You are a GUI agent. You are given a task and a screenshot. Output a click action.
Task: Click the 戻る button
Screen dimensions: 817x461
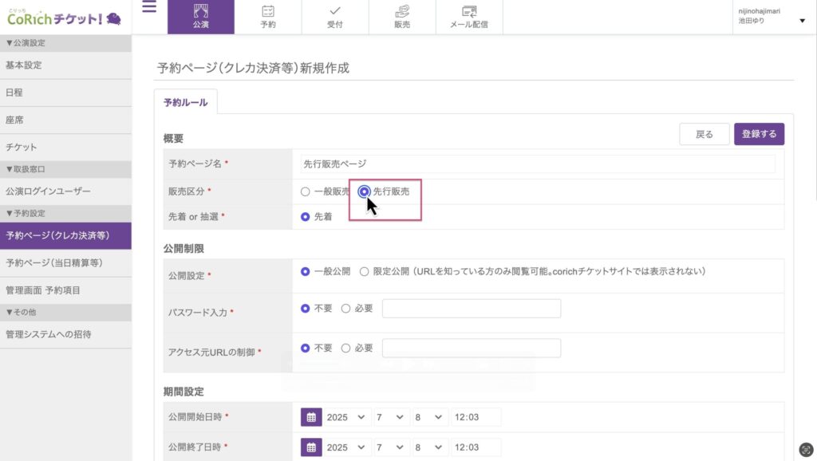pyautogui.click(x=704, y=134)
